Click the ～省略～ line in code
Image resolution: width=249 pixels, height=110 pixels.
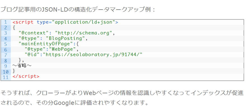(22, 65)
